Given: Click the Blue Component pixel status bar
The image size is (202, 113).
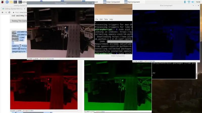Looking at the screenshot, I should [144, 62].
